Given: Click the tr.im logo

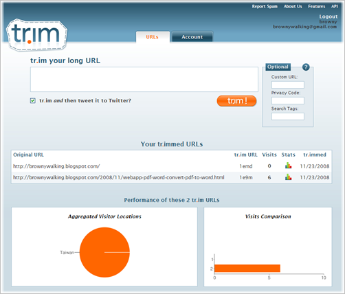Looking at the screenshot, I should coord(36,35).
